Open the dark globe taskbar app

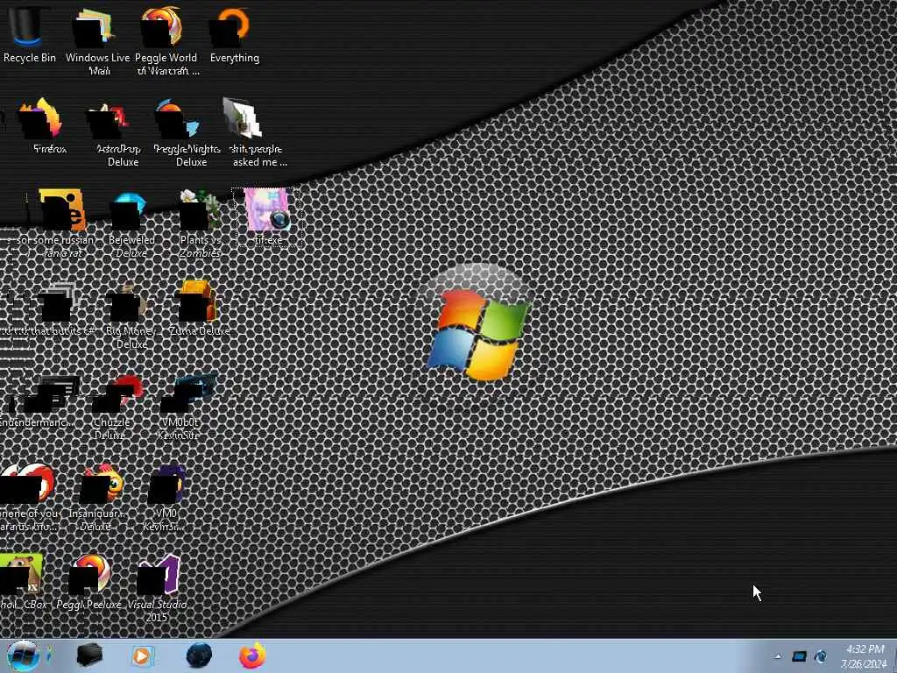199,655
